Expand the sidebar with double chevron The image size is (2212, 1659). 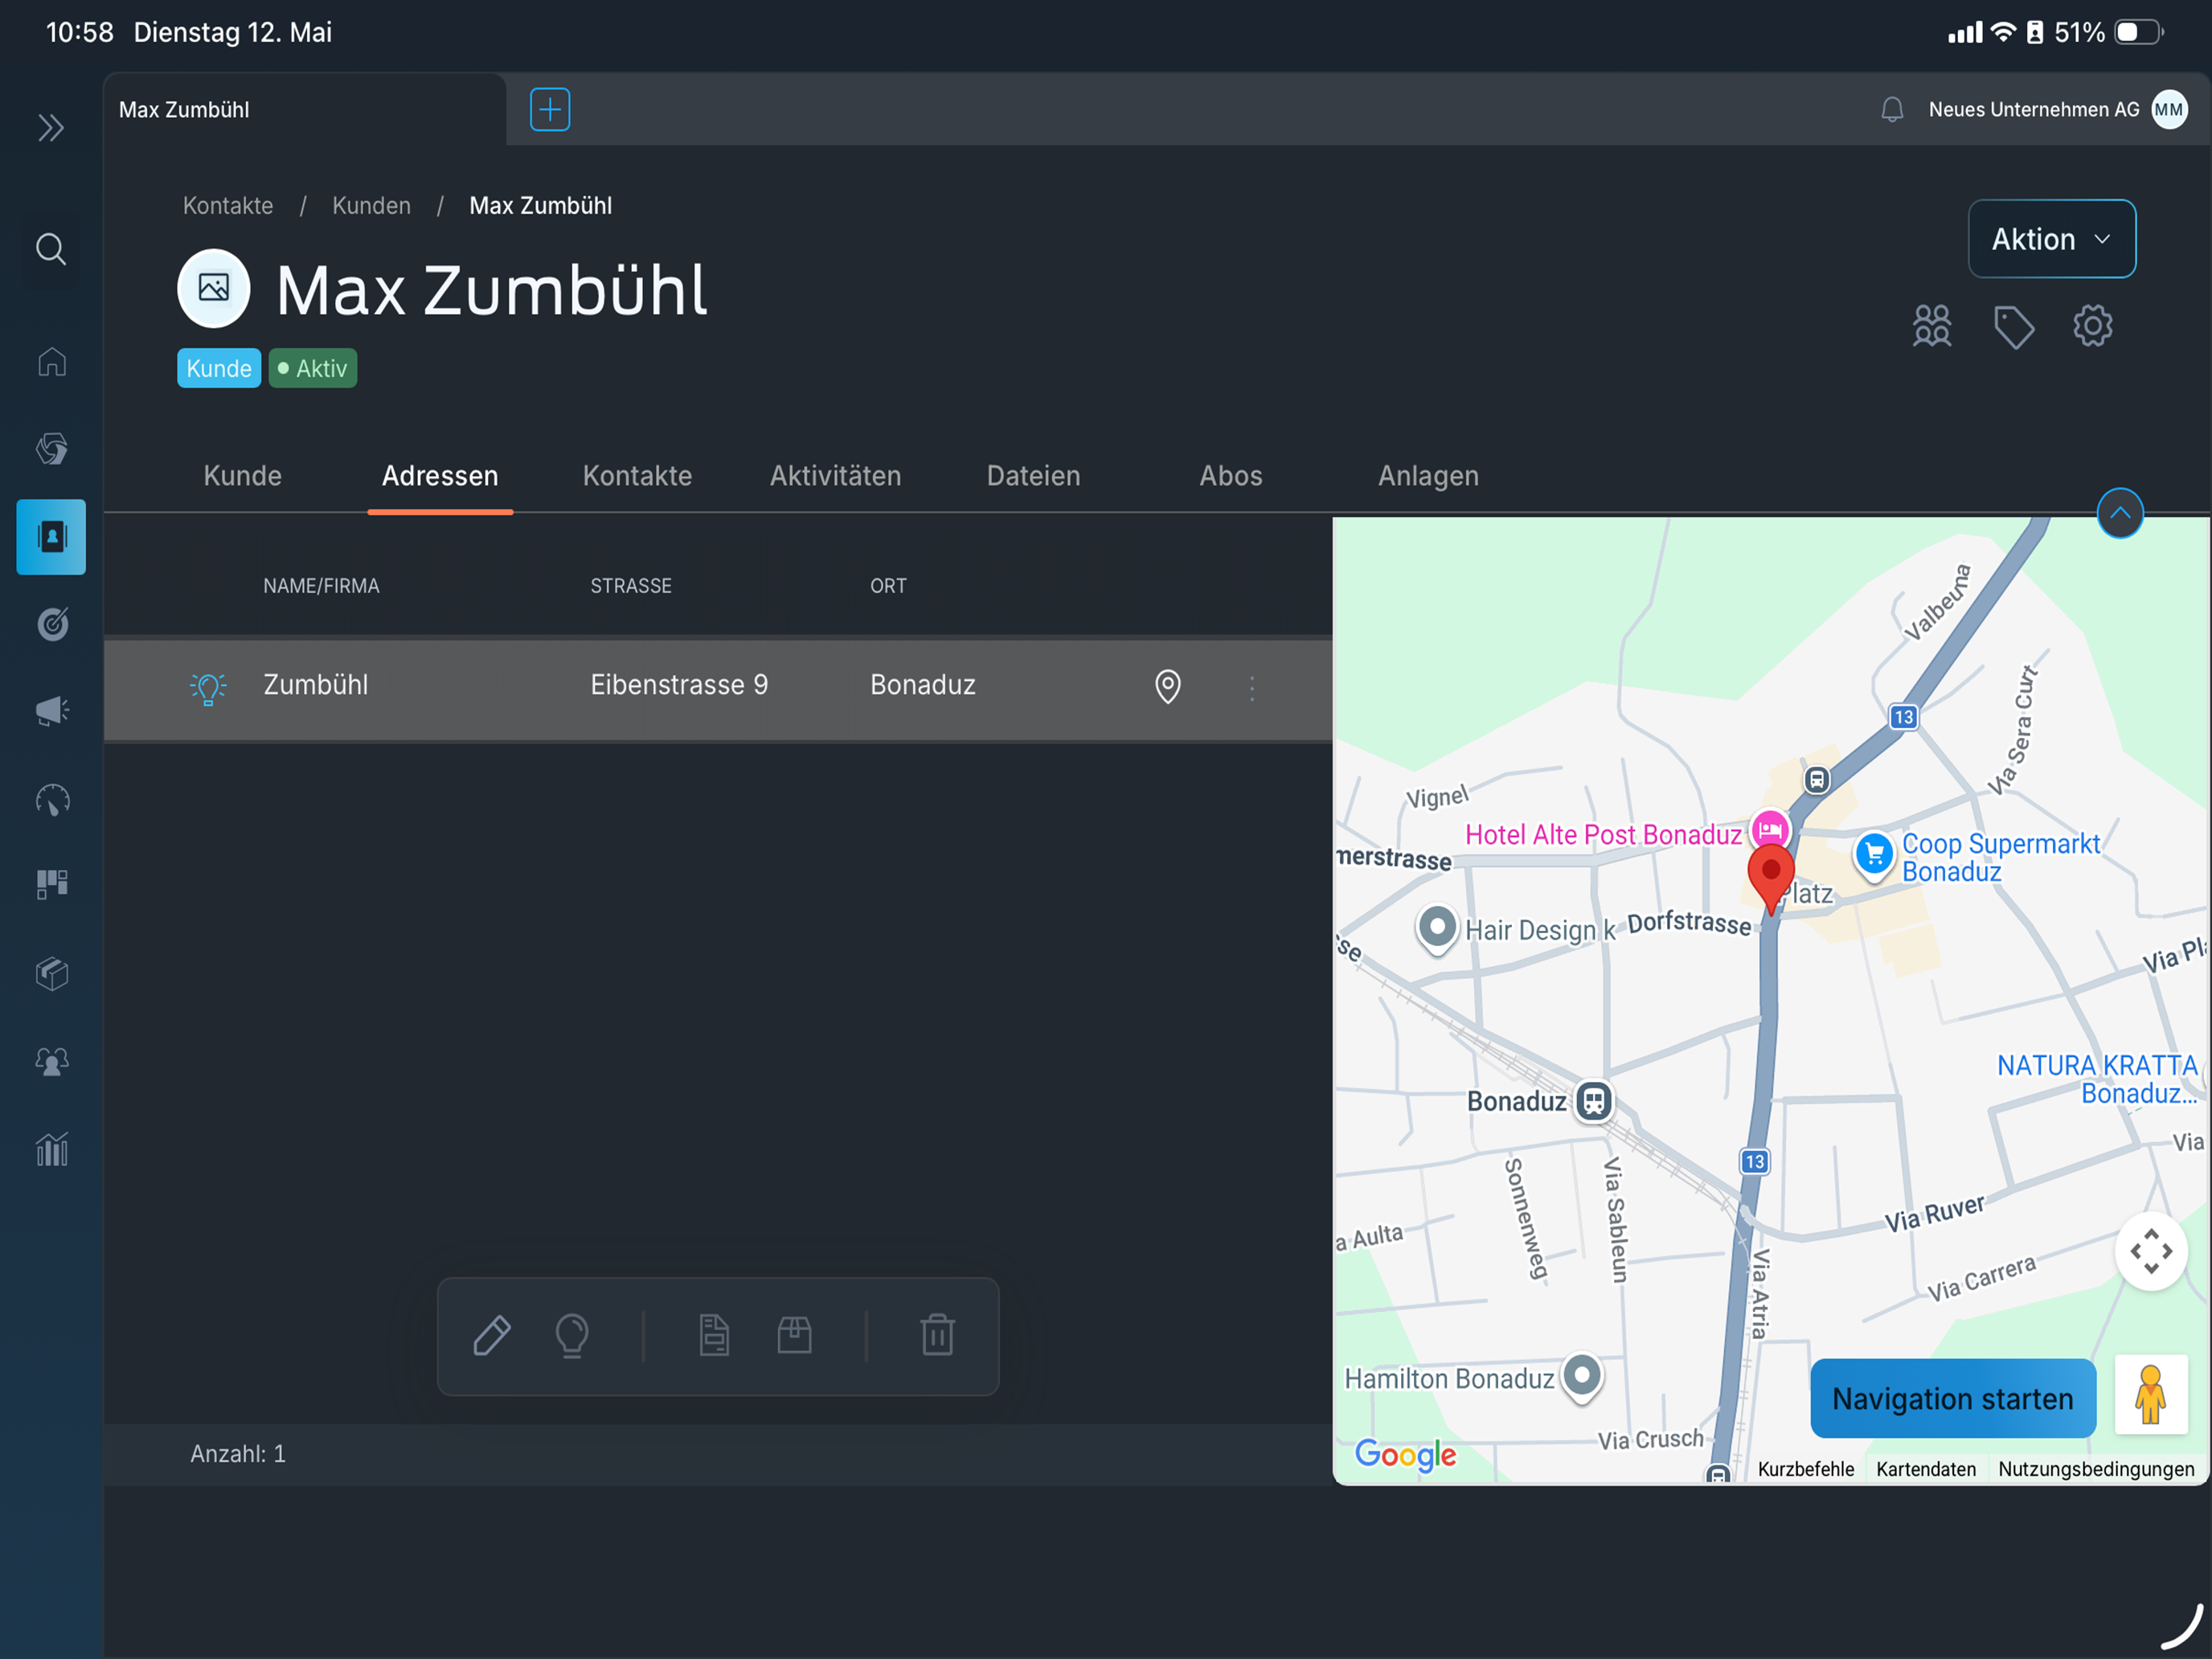(x=51, y=128)
